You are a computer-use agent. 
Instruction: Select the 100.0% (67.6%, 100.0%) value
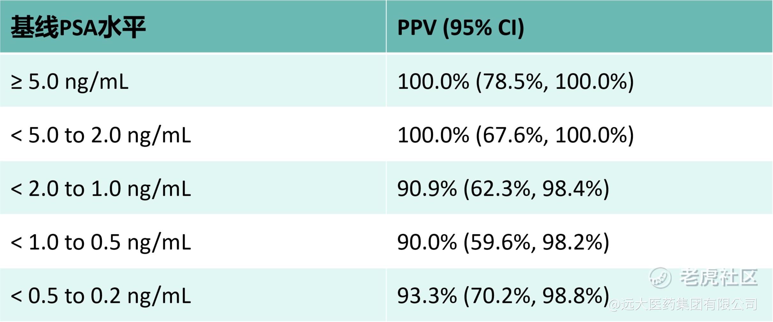[516, 135]
